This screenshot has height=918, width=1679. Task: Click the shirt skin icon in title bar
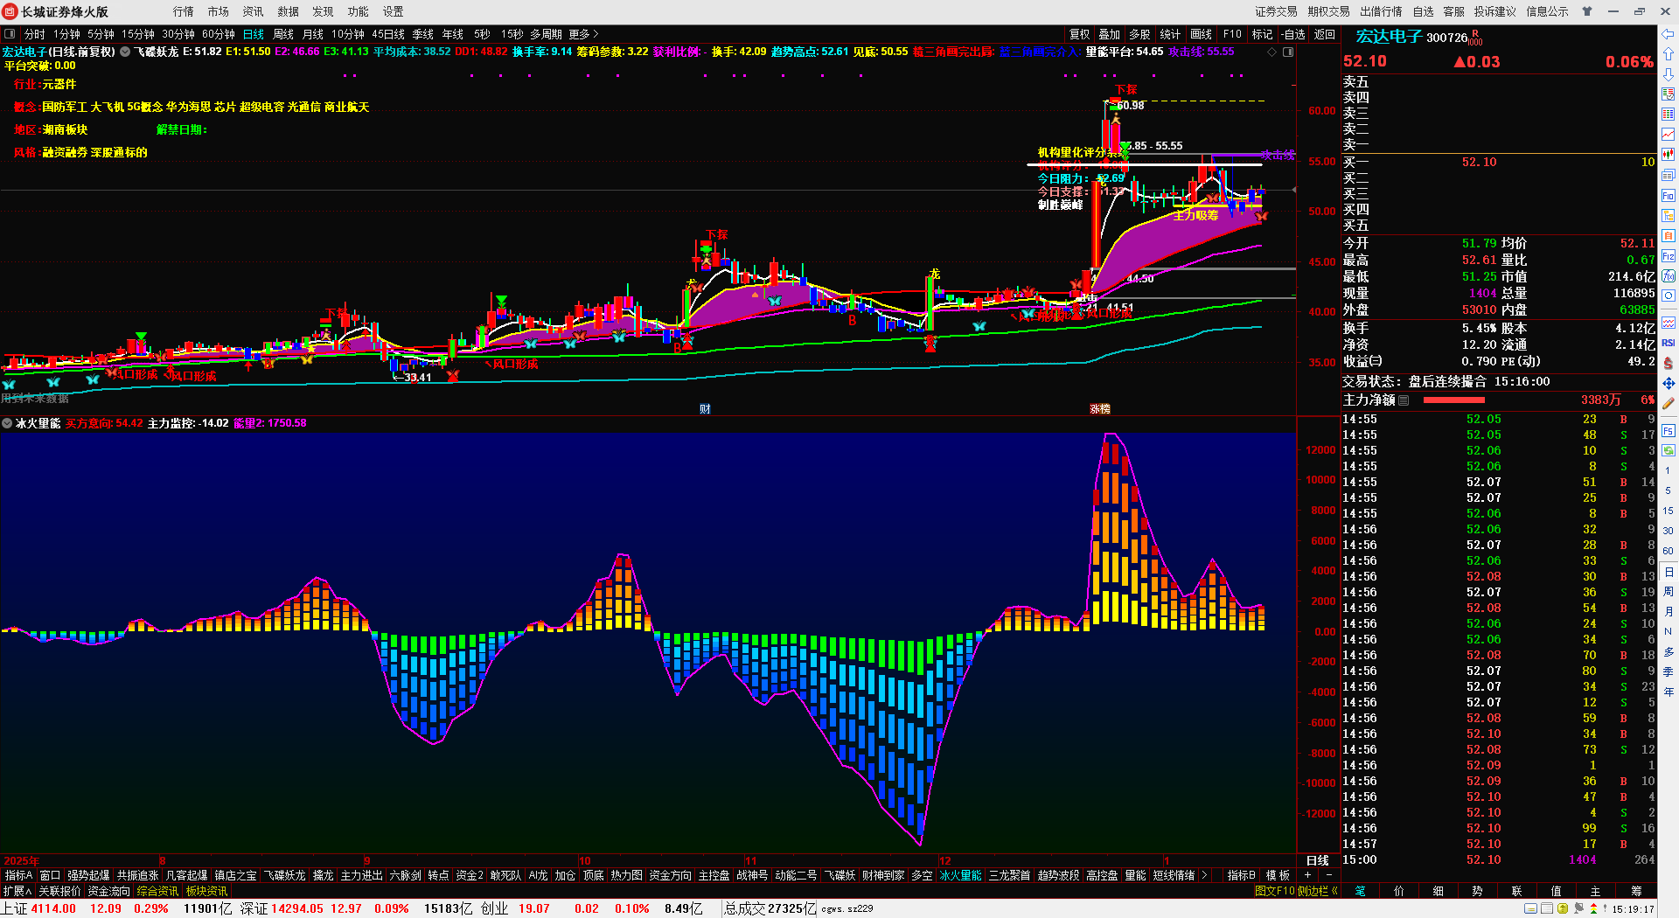pyautogui.click(x=1587, y=11)
